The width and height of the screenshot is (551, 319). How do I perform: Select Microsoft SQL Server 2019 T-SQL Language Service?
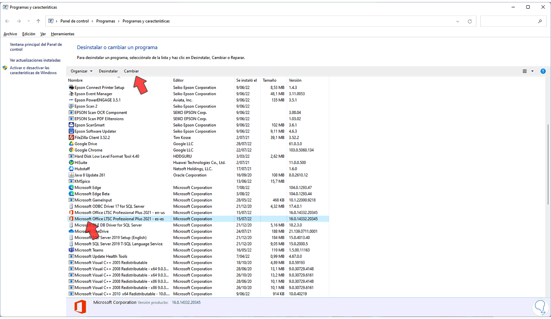tap(198, 244)
